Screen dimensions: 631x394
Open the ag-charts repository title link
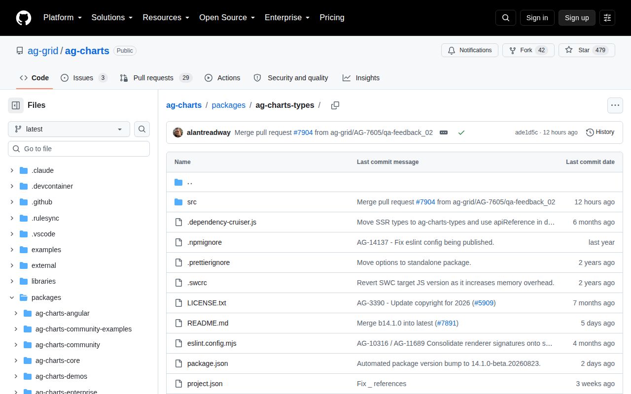point(87,51)
